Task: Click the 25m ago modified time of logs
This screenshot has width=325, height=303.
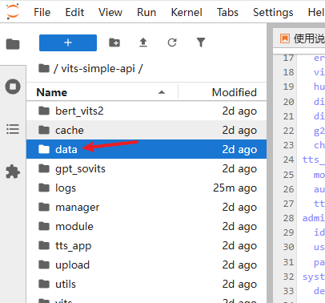Action: point(235,188)
